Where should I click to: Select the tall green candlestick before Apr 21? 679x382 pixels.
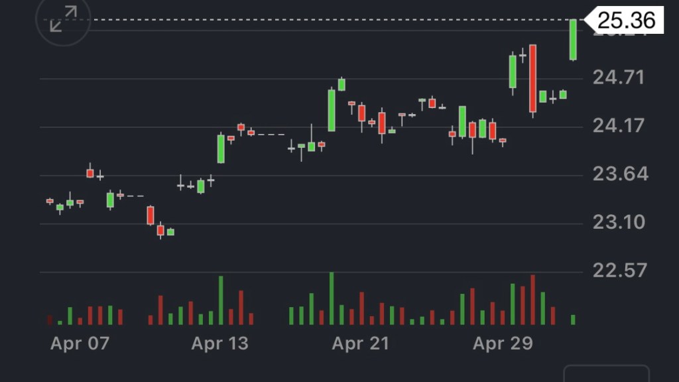[332, 110]
